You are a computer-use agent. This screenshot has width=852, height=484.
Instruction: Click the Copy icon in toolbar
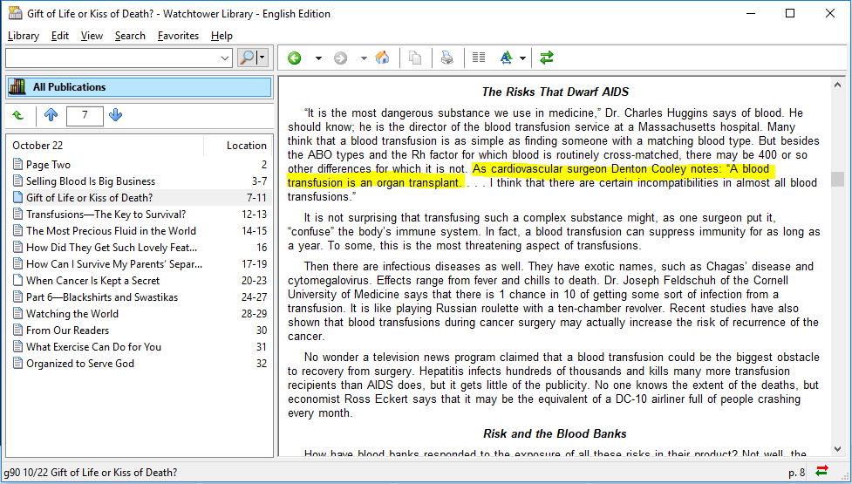(415, 58)
